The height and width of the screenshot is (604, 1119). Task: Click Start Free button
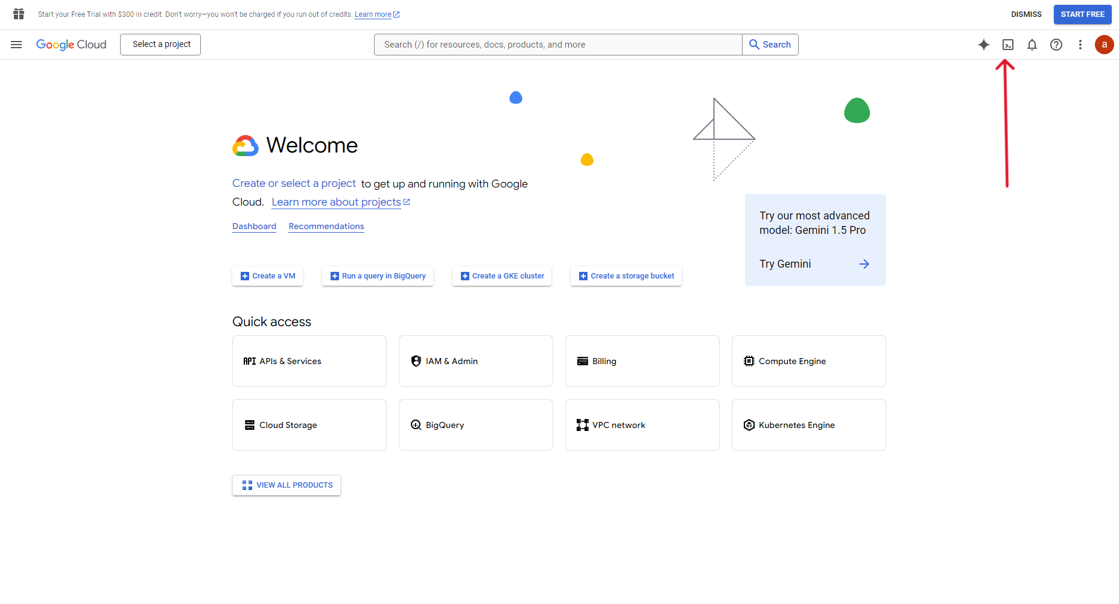coord(1083,14)
